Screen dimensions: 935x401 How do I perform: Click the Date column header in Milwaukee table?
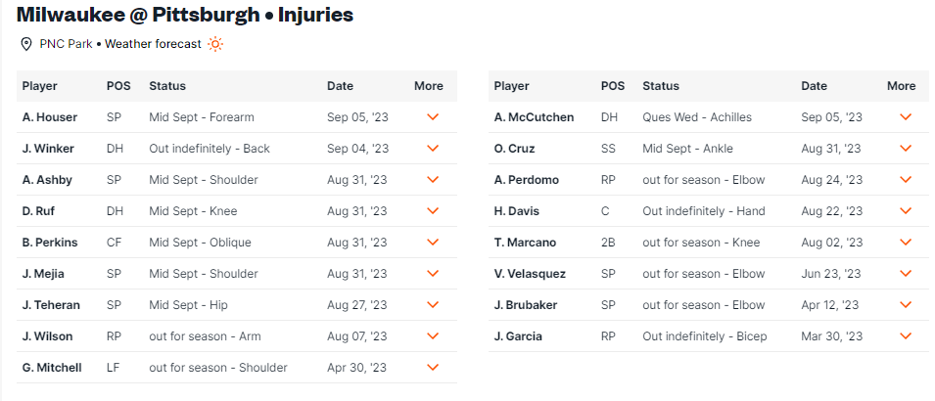340,86
